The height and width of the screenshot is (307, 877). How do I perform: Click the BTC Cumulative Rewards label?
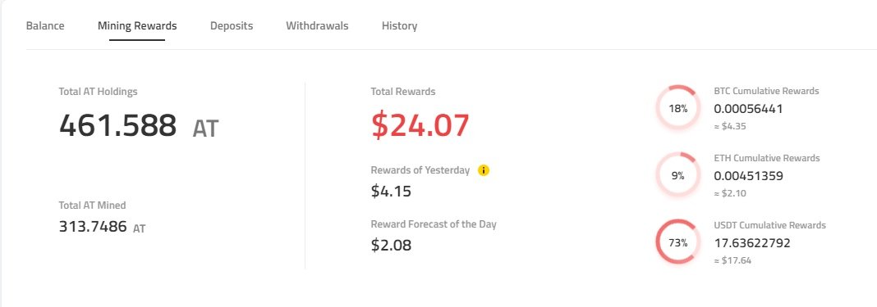point(766,91)
